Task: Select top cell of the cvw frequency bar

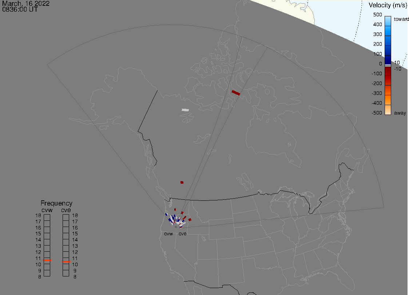Action: (47, 218)
